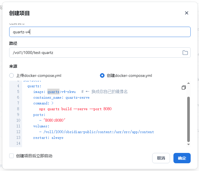Click the editor scroll up arrow
Image resolution: width=199 pixels, height=171 pixels.
click(188, 83)
